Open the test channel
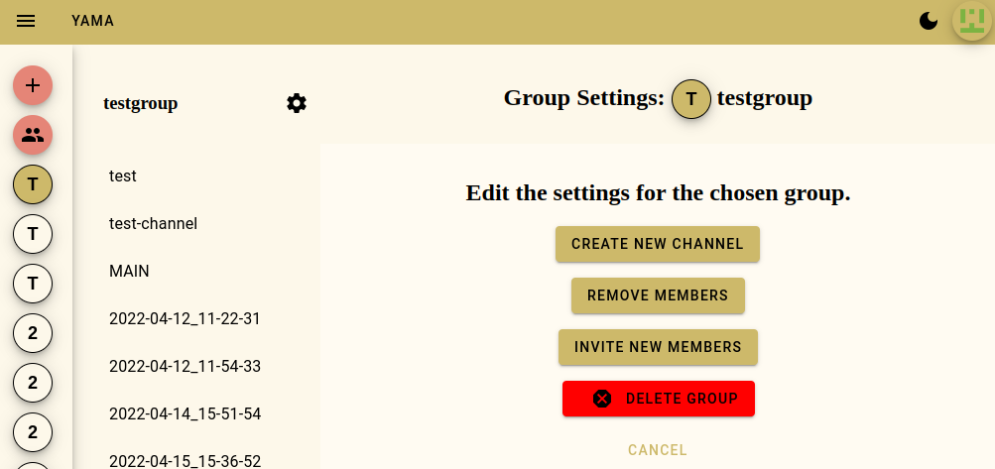This screenshot has height=469, width=995. click(123, 176)
